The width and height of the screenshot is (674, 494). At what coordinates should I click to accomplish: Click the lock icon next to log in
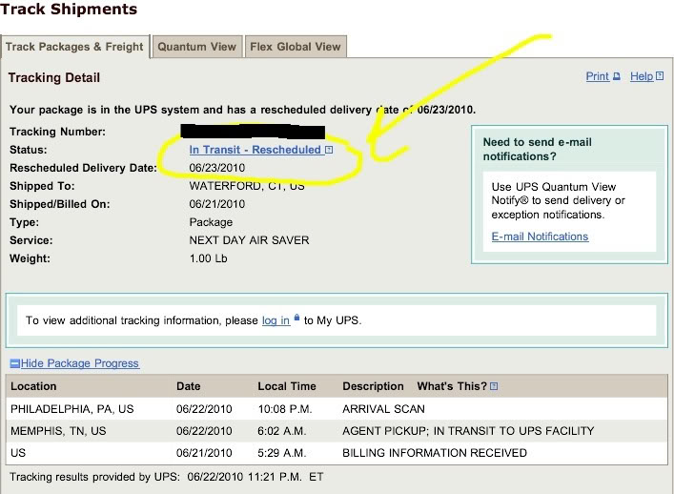click(x=296, y=319)
